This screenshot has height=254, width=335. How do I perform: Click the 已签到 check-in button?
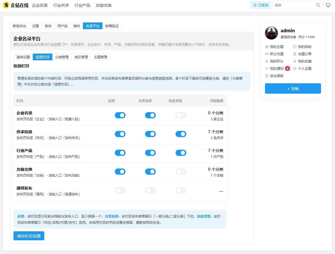pyautogui.click(x=260, y=5)
